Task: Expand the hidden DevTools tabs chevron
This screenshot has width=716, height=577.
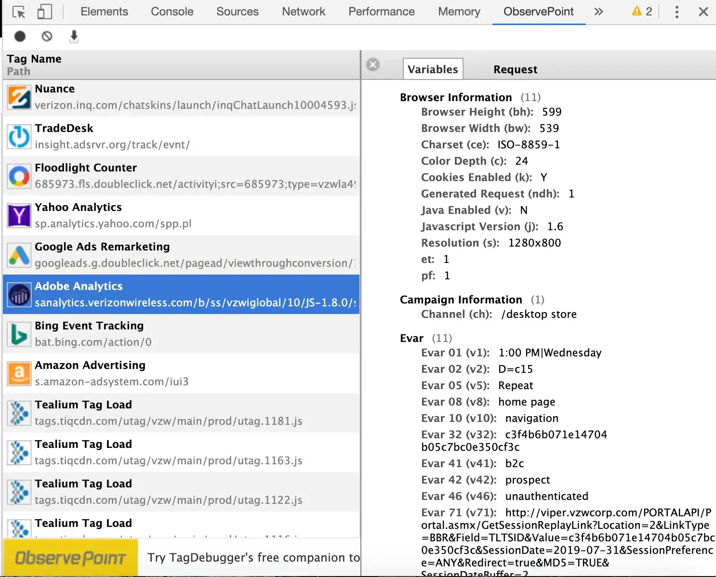Action: [x=598, y=12]
